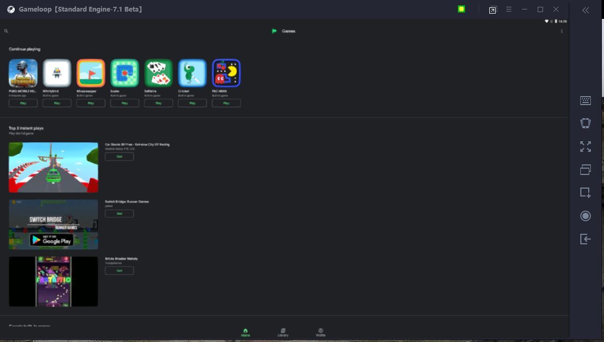Click the exit arrow icon in sidebar
This screenshot has width=604, height=342.
click(x=586, y=239)
